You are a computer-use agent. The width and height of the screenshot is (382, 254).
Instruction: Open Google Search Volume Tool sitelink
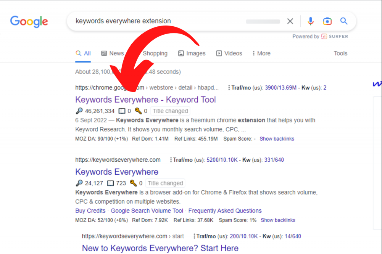tap(147, 211)
